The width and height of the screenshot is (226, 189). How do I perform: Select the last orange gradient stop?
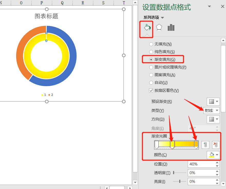pyautogui.click(x=196, y=145)
